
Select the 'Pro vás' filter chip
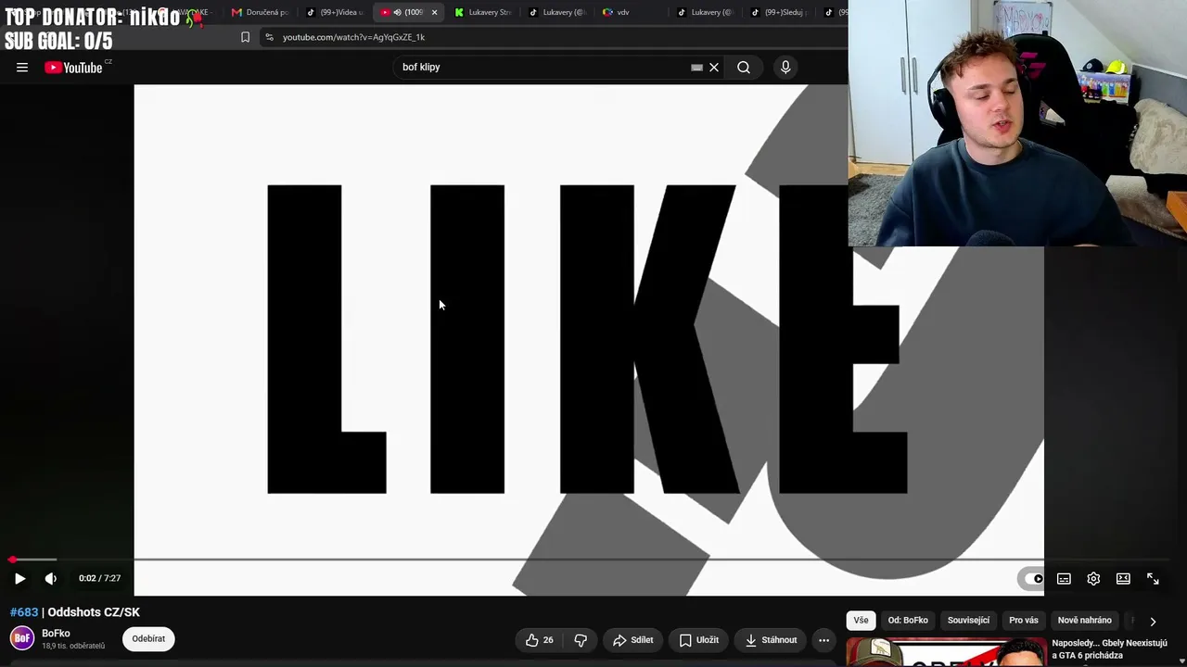click(1024, 621)
